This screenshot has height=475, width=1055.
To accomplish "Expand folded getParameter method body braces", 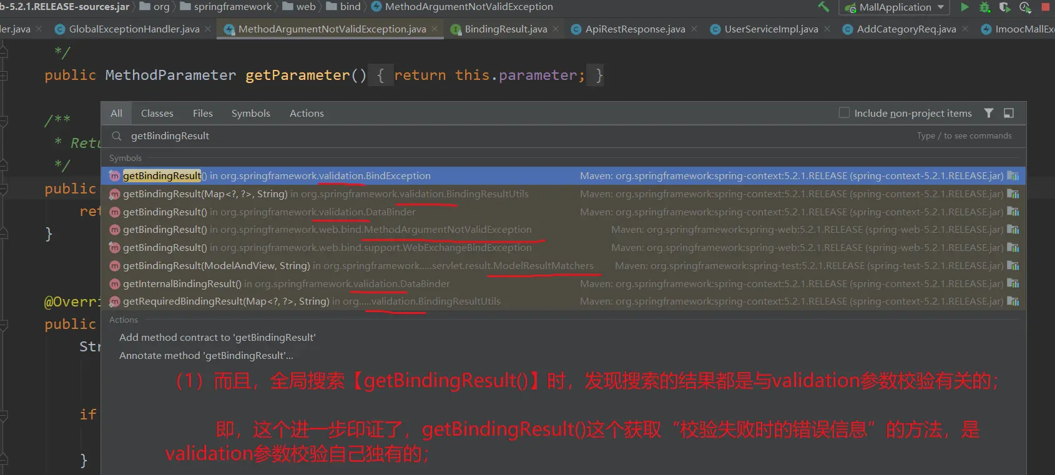I will pos(380,76).
